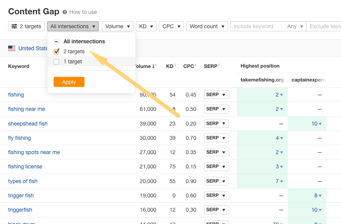Toggle the All intersections checkbox
The height and width of the screenshot is (224, 341).
(56, 42)
